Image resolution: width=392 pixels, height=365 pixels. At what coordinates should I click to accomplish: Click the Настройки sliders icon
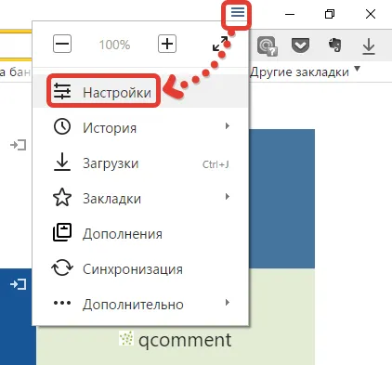(62, 91)
